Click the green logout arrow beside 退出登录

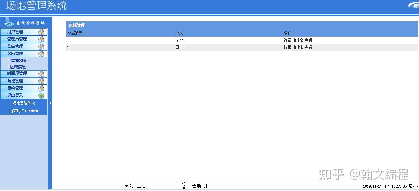41,95
